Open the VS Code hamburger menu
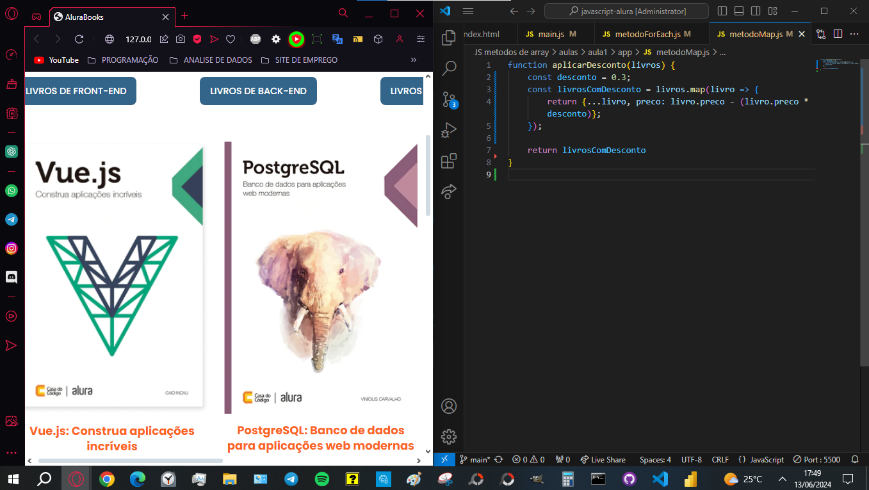Image resolution: width=869 pixels, height=490 pixels. [467, 11]
